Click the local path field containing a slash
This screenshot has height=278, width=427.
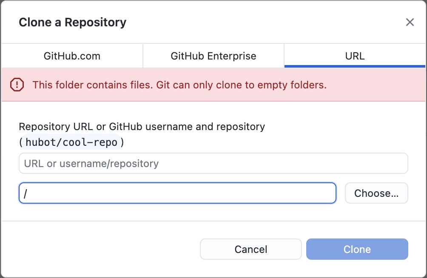(177, 193)
